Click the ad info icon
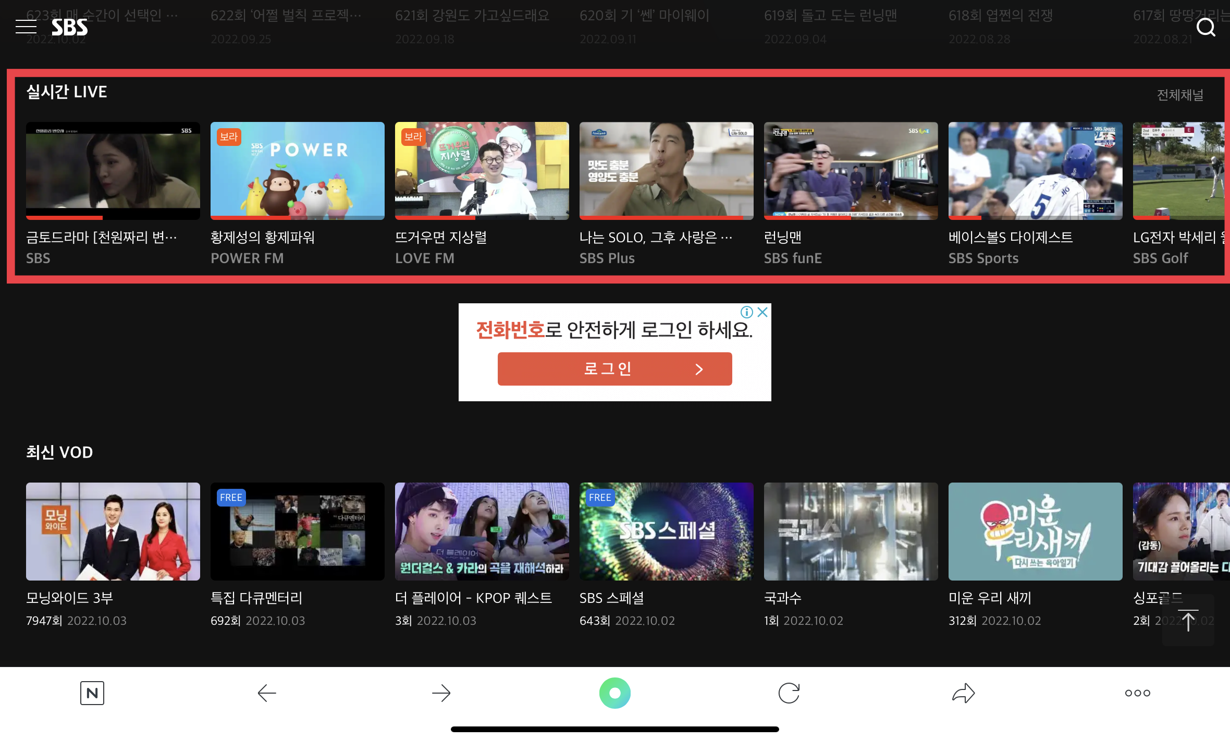Viewport: 1230px width, 740px height. point(746,312)
